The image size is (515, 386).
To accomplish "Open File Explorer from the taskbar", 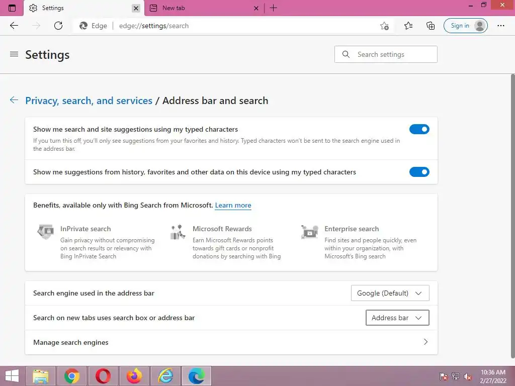I will click(41, 376).
